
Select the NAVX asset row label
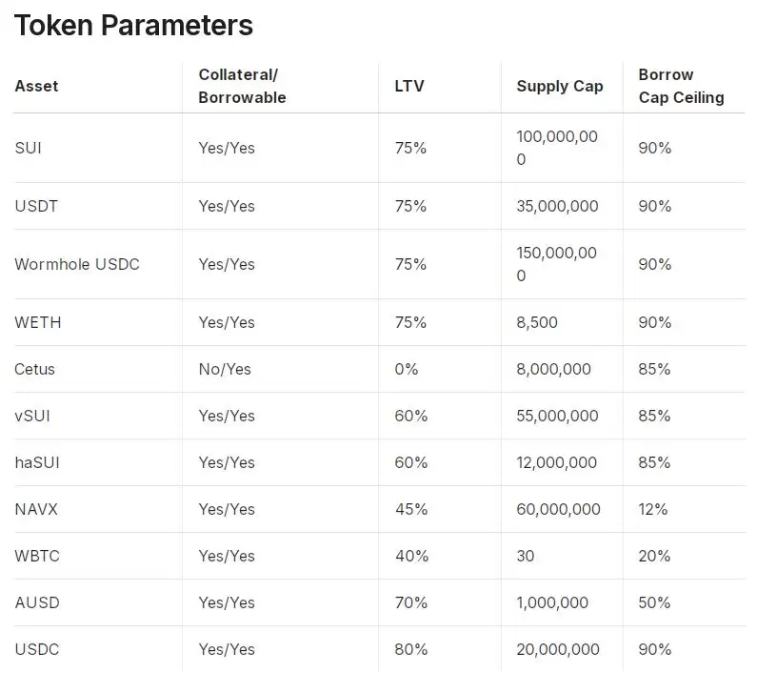click(36, 509)
